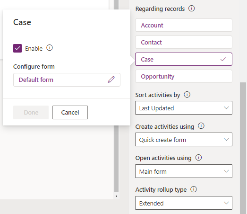Screen dimensions: 247x214
Task: Click the Default form field
Action: [67, 80]
